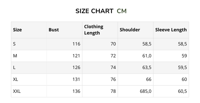Select the XL size row label

click(15, 80)
